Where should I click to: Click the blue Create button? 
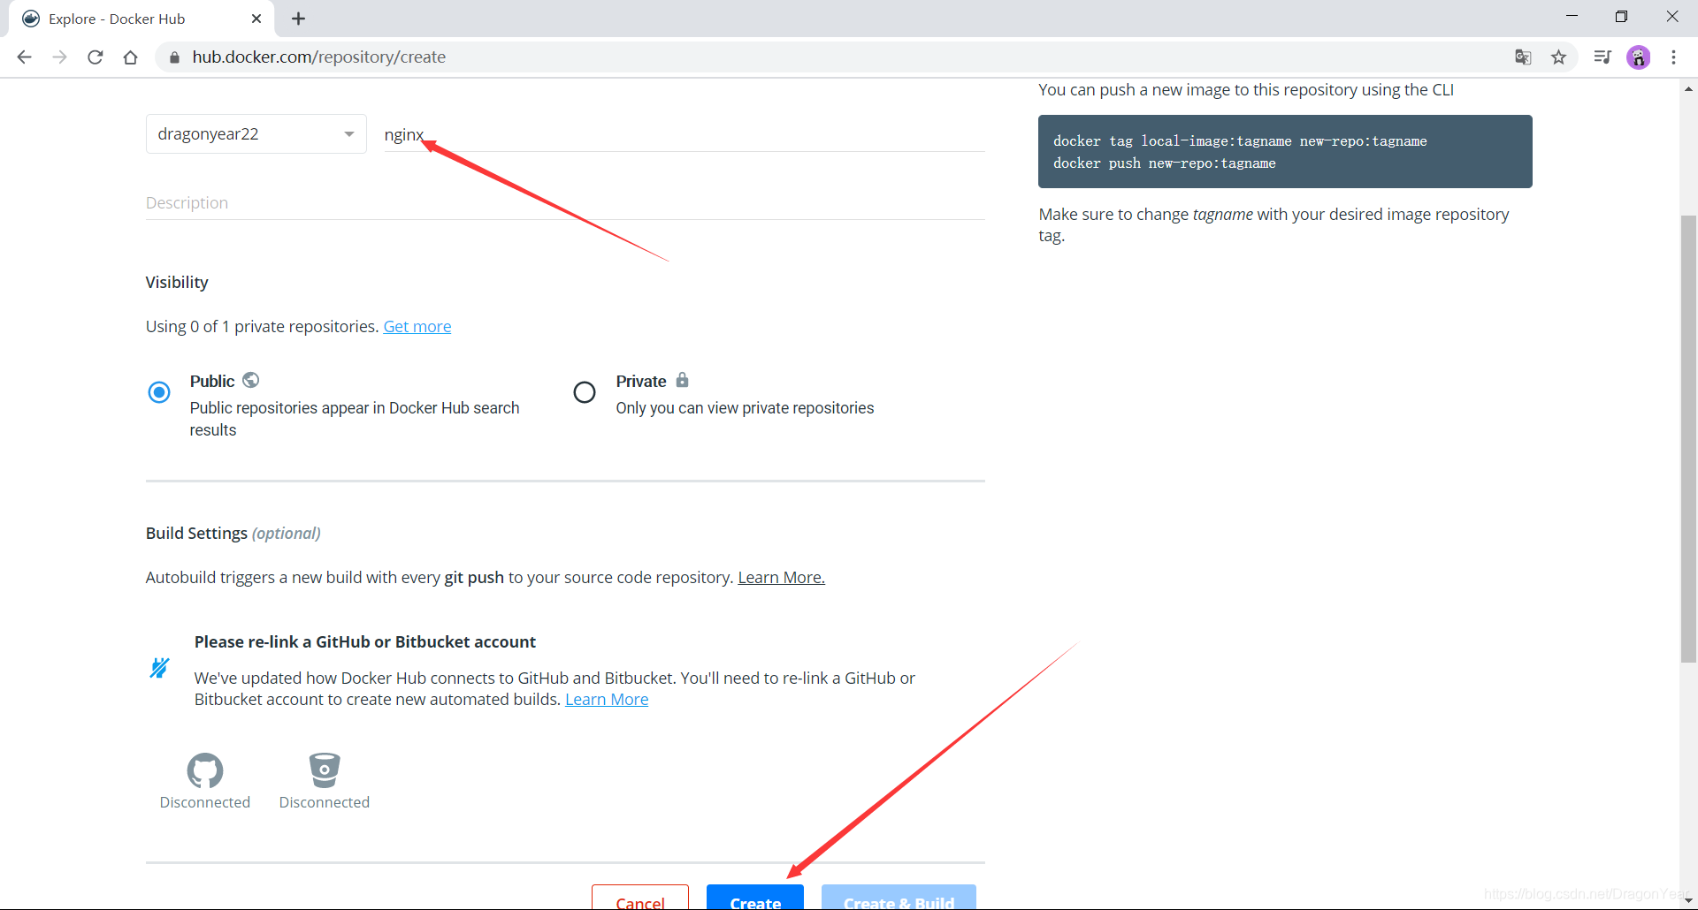[755, 898]
